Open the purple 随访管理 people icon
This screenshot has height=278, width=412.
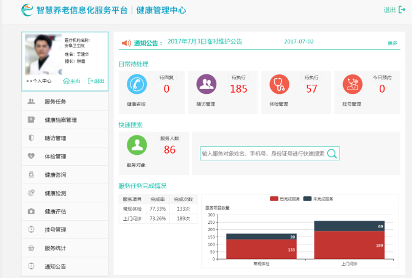point(206,84)
